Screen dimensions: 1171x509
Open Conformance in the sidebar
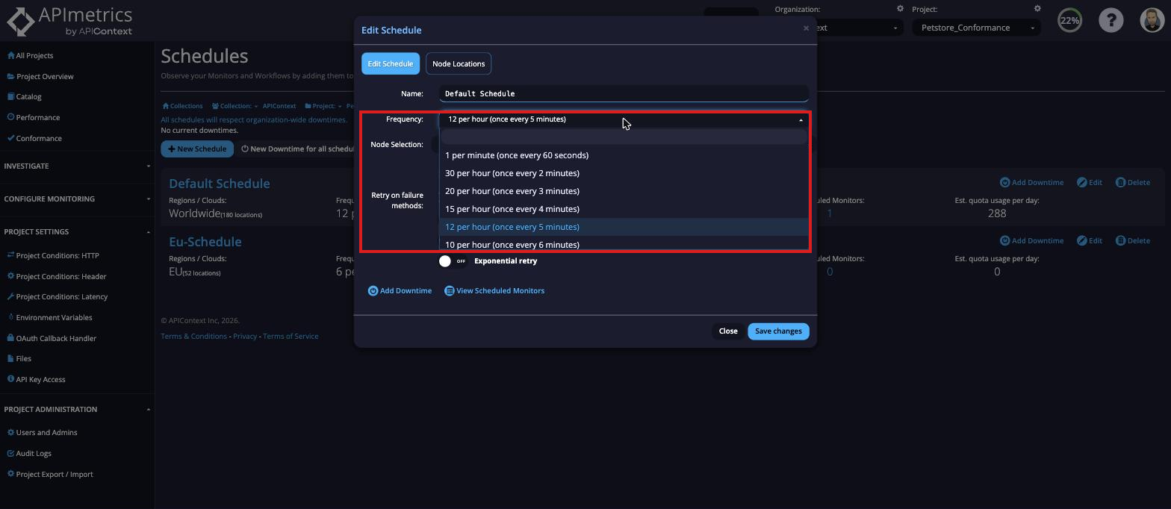tap(39, 138)
